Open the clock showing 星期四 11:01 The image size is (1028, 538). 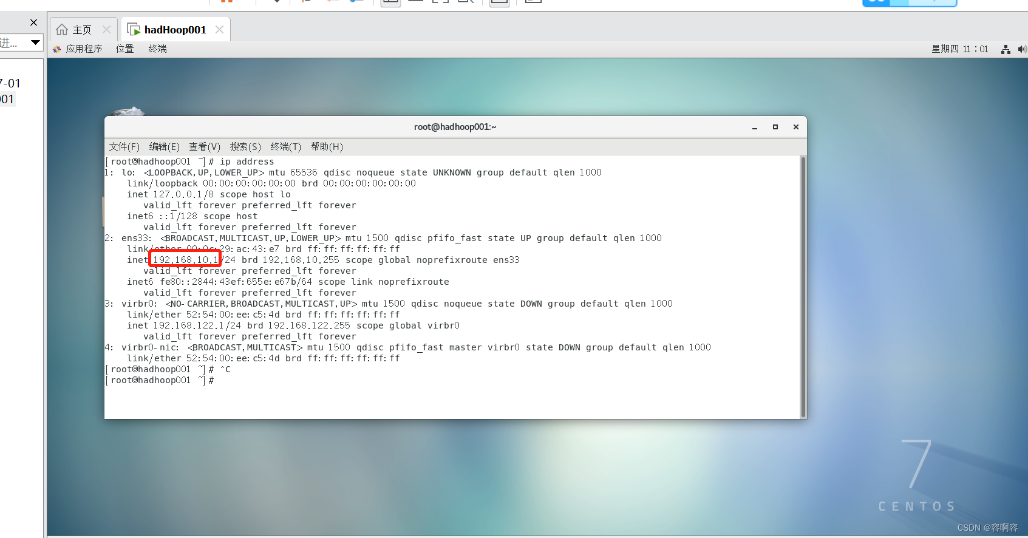[x=960, y=49]
